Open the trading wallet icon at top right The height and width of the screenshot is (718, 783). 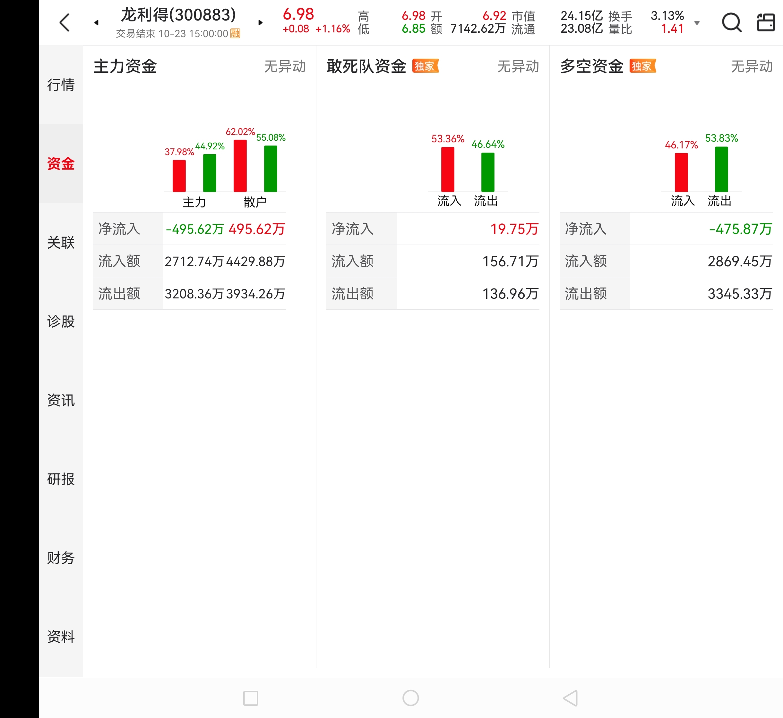pos(765,22)
